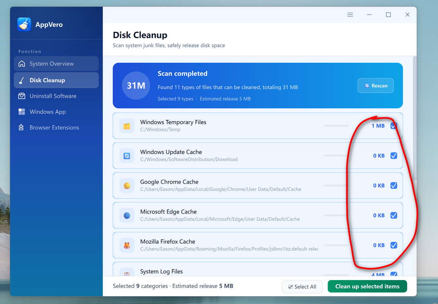Image resolution: width=438 pixels, height=304 pixels.
Task: Click the Google Chrome Cache icon
Action: coord(127,185)
